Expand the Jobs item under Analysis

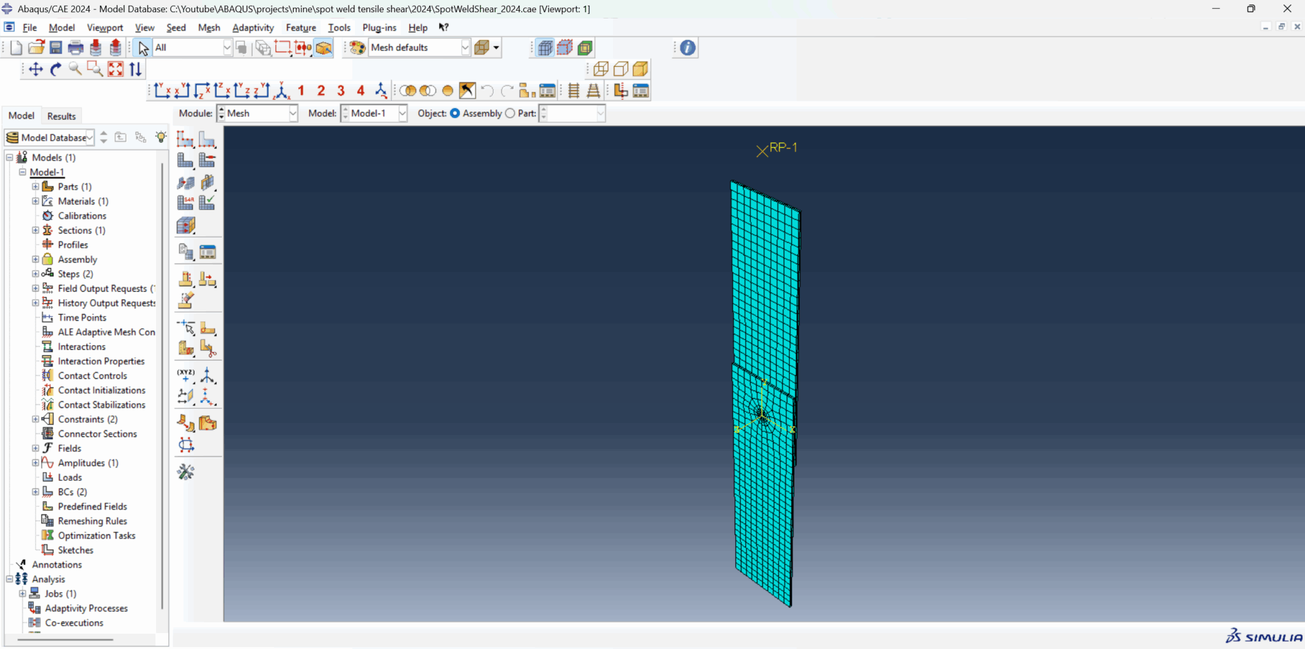coord(23,593)
